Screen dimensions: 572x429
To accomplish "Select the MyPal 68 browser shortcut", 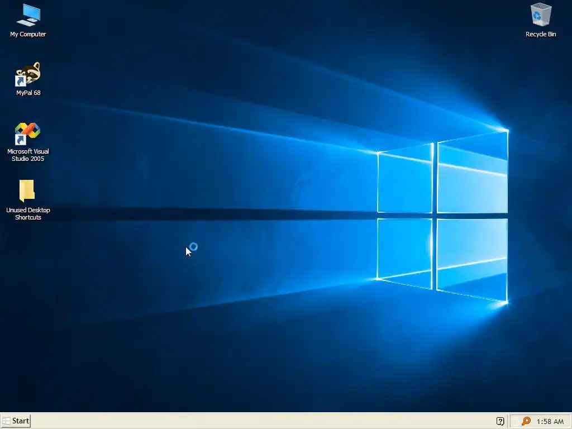I will click(x=28, y=74).
